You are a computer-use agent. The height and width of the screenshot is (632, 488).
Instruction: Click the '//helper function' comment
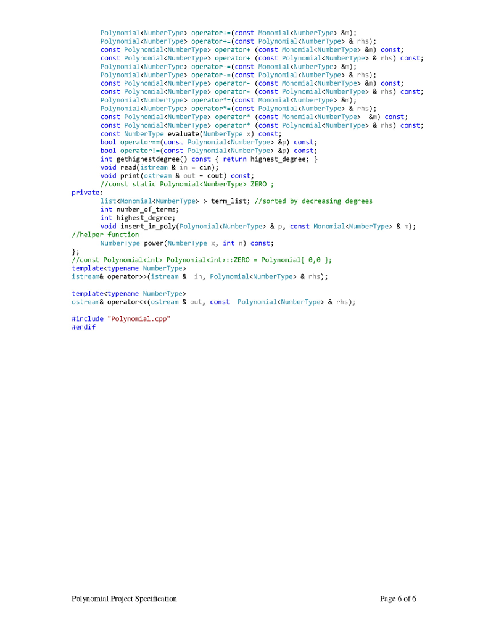click(x=105, y=235)
